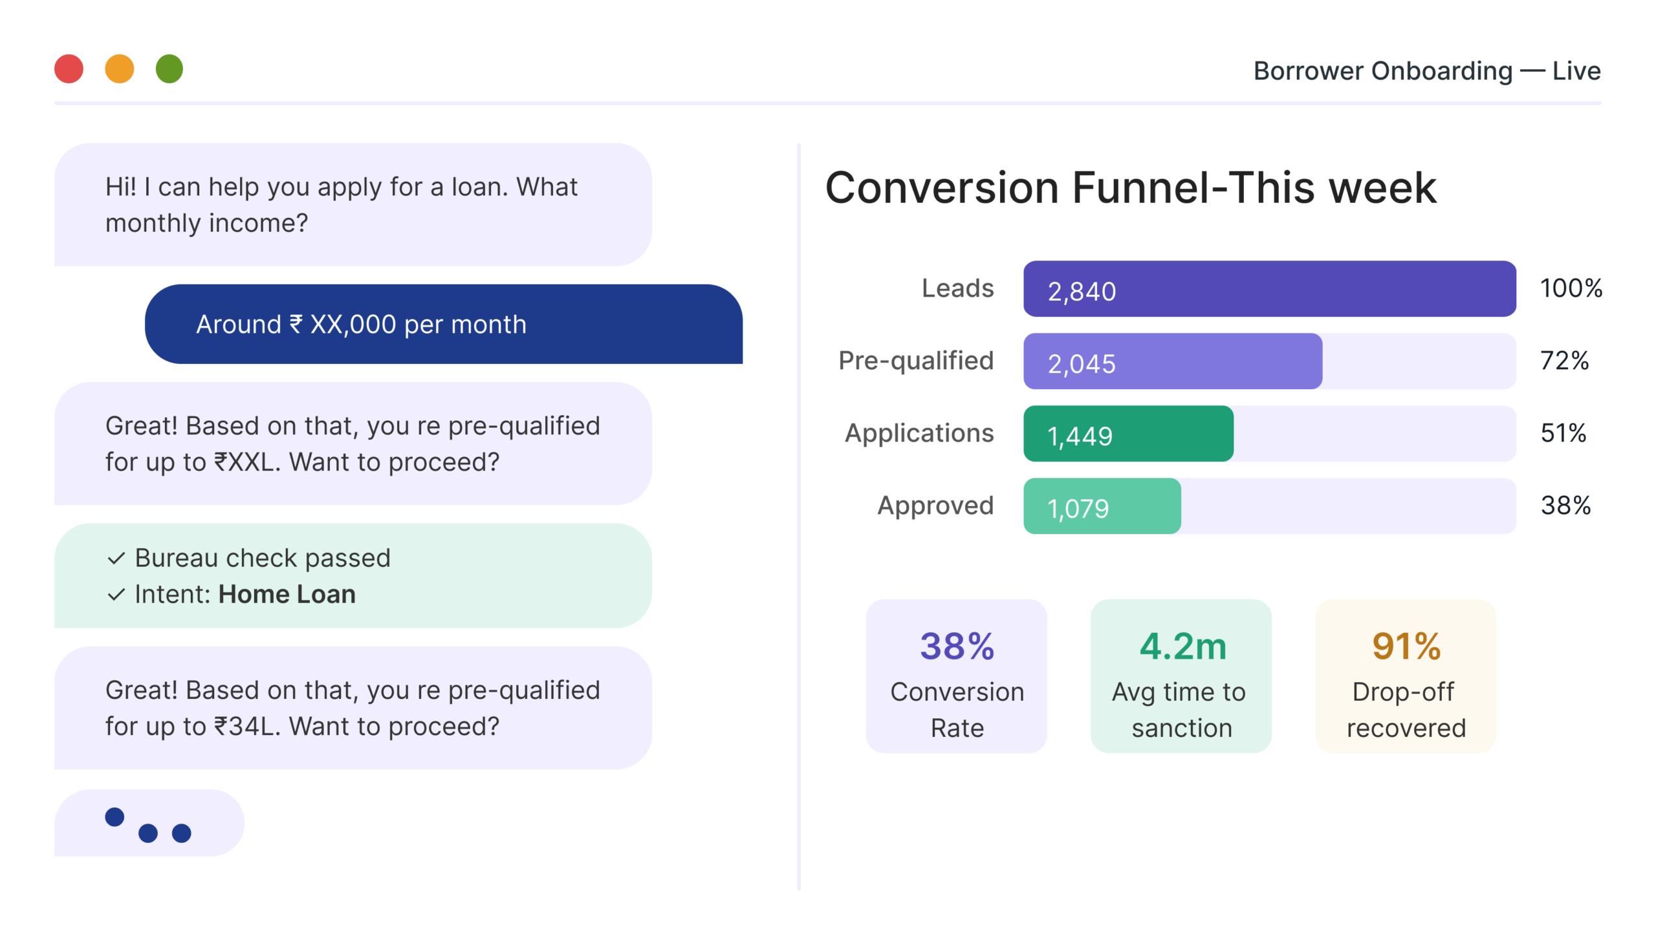
Task: Click the Pre-qualified bar showing 2,045
Action: click(1172, 361)
